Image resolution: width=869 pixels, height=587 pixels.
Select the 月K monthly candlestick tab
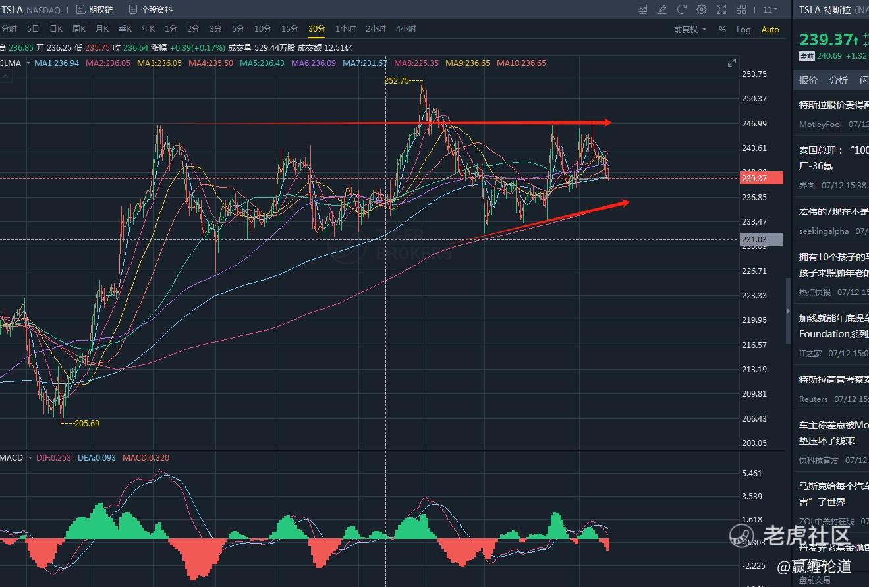102,29
